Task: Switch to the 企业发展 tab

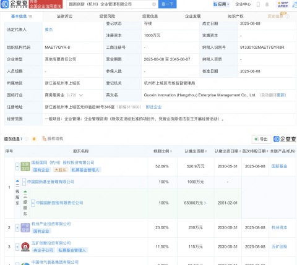Action: coord(193,16)
